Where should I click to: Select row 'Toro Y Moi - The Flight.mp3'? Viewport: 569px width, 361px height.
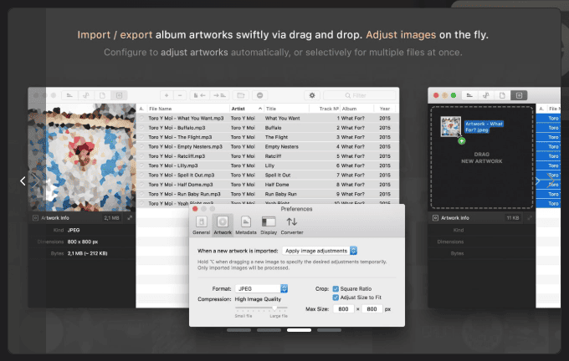[268, 137]
